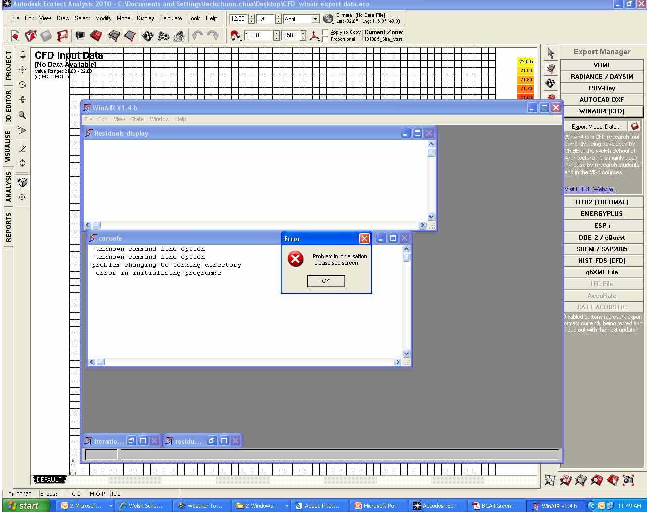
Task: Click the time input field showing 12:00
Action: pos(238,19)
